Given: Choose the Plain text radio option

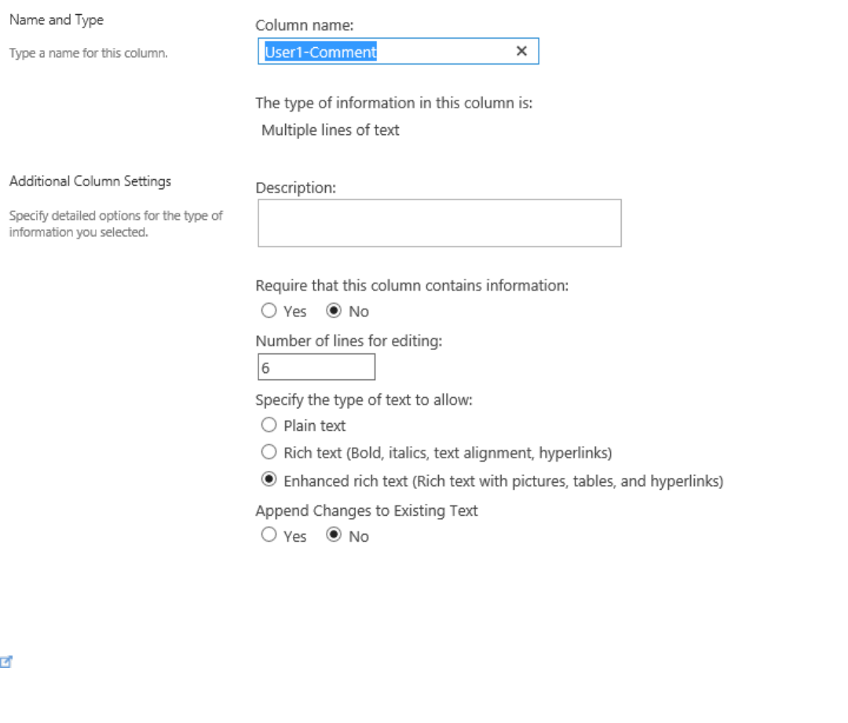Looking at the screenshot, I should 269,425.
